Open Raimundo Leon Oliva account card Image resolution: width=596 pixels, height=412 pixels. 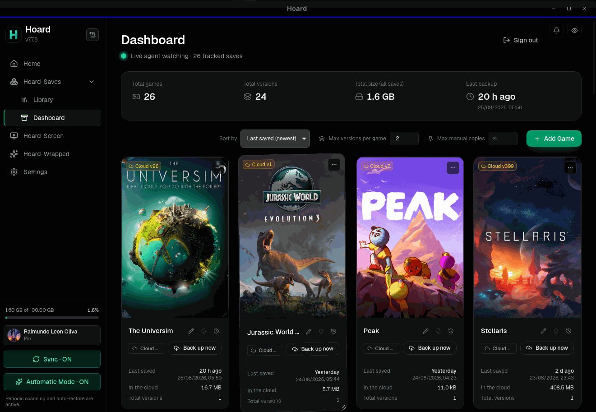click(52, 335)
